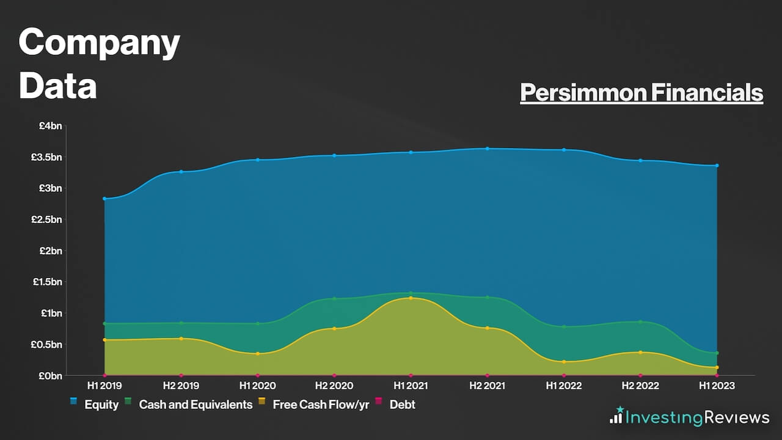
Task: Select the H1 2023 axis label
Action: [x=717, y=386]
